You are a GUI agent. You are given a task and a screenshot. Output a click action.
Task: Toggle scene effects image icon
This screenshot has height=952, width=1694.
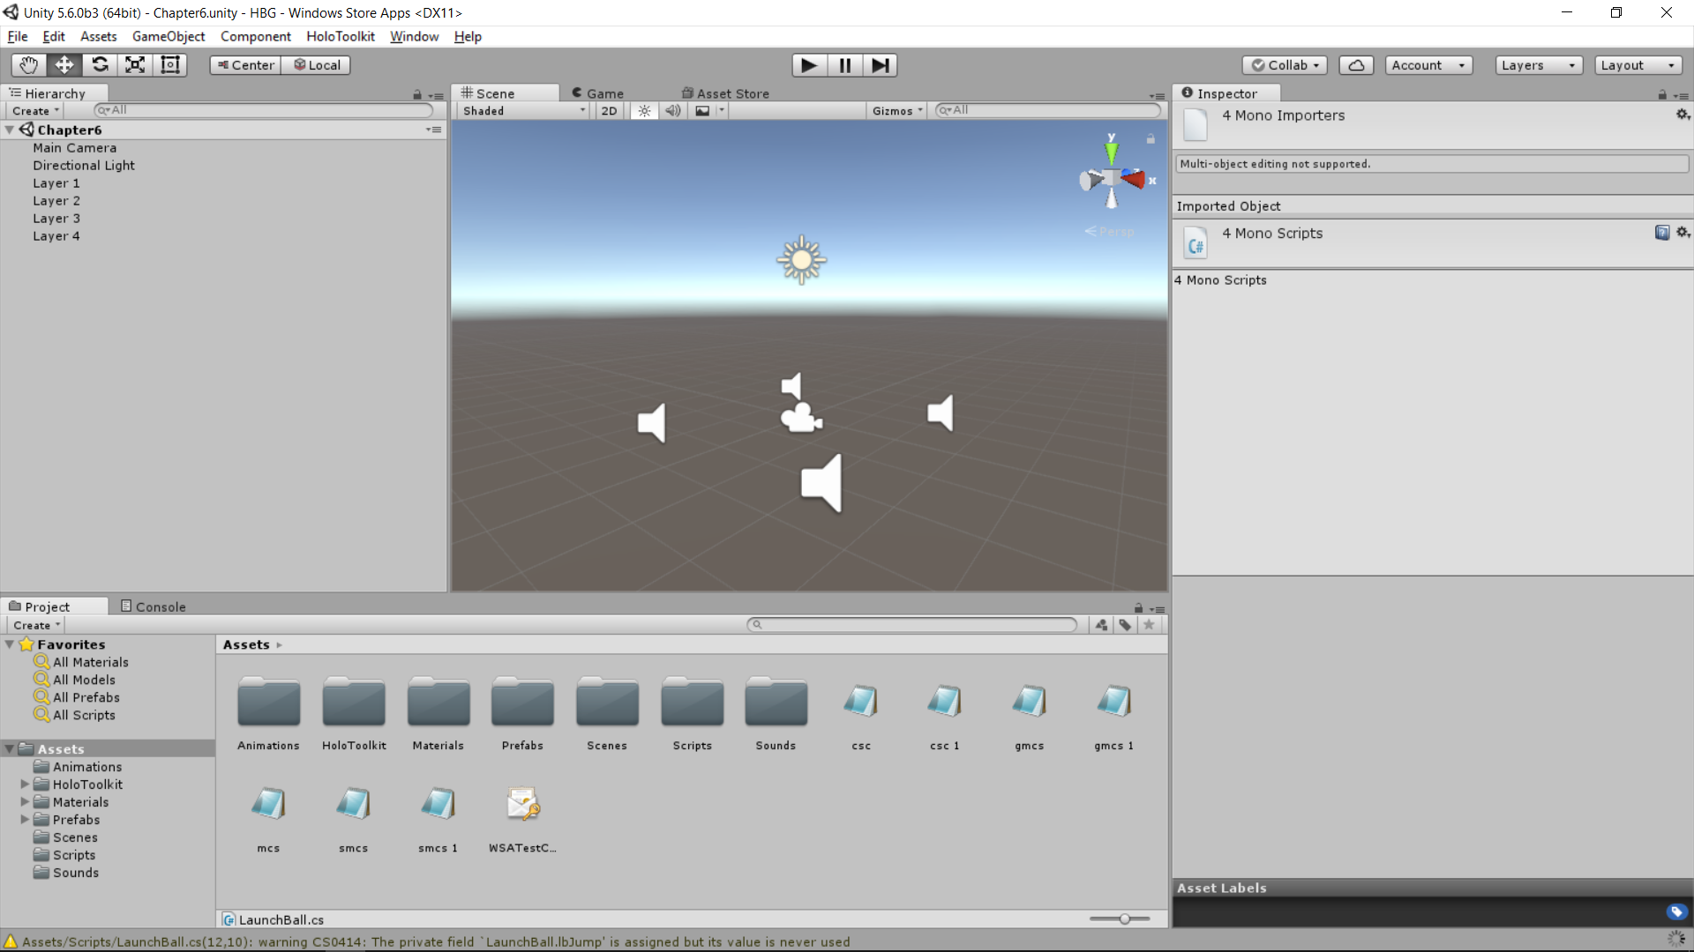(702, 111)
